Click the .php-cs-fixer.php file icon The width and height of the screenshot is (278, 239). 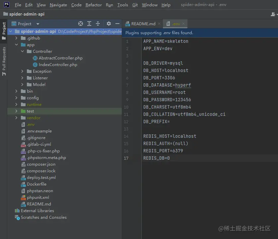(x=23, y=151)
